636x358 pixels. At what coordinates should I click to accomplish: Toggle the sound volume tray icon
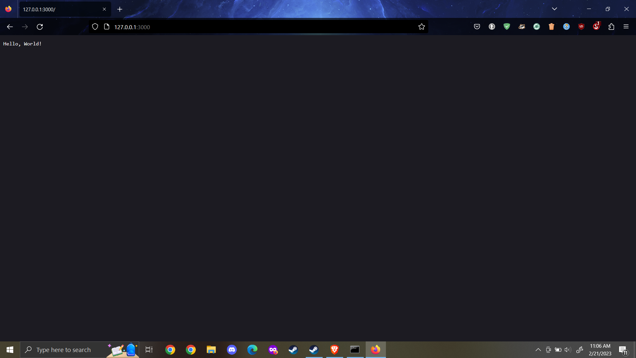[568, 349]
